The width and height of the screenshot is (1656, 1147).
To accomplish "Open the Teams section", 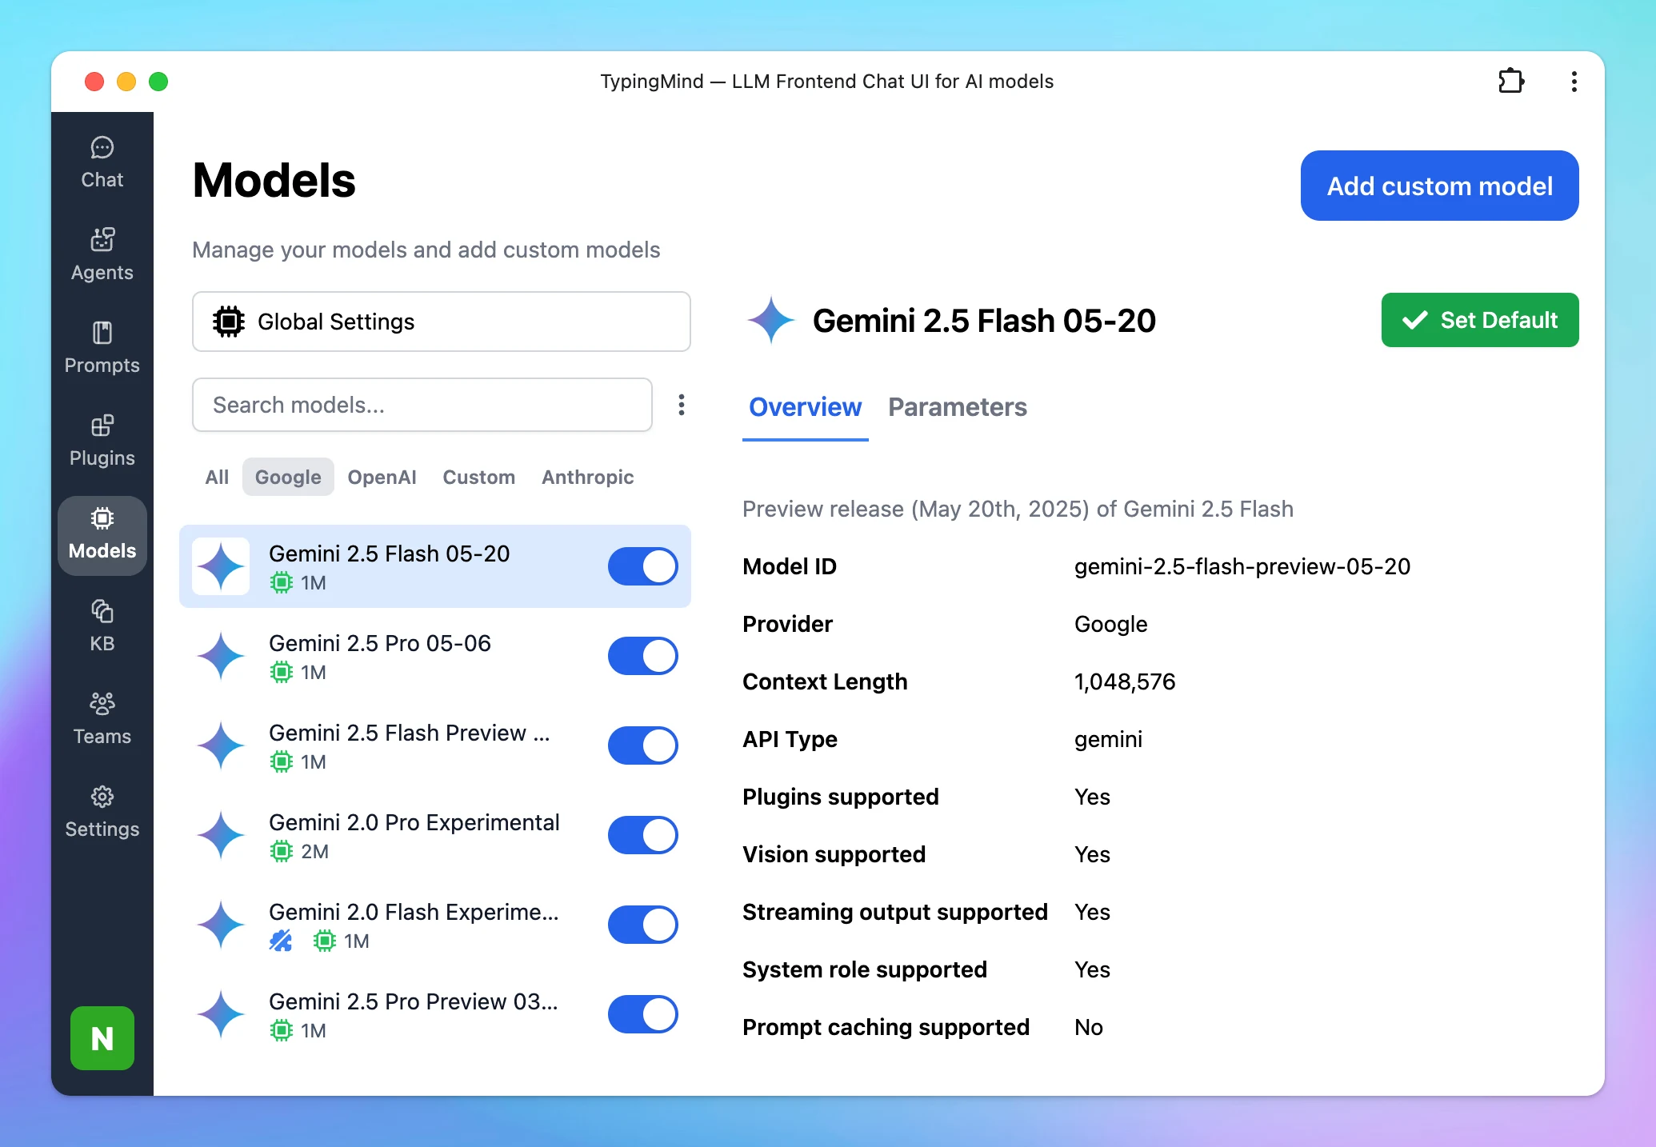I will click(102, 719).
